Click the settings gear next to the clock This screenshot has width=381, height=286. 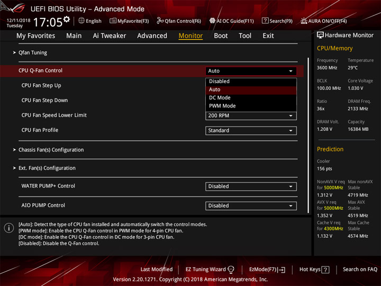67,20
